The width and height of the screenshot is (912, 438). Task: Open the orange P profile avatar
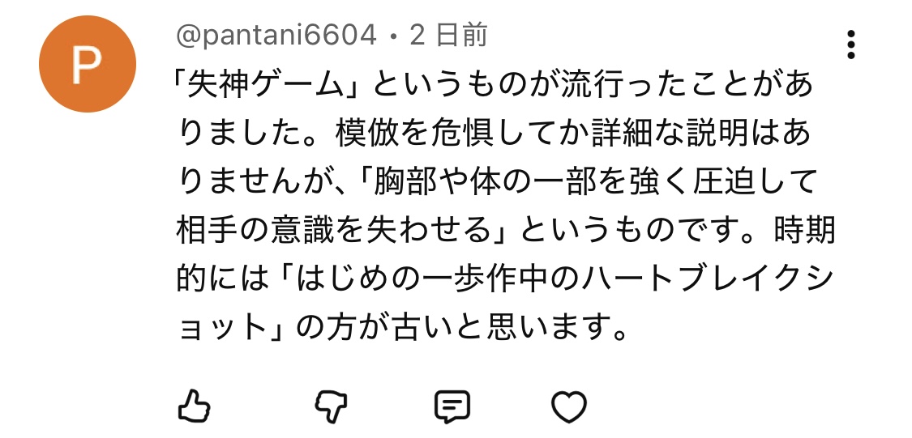click(88, 64)
